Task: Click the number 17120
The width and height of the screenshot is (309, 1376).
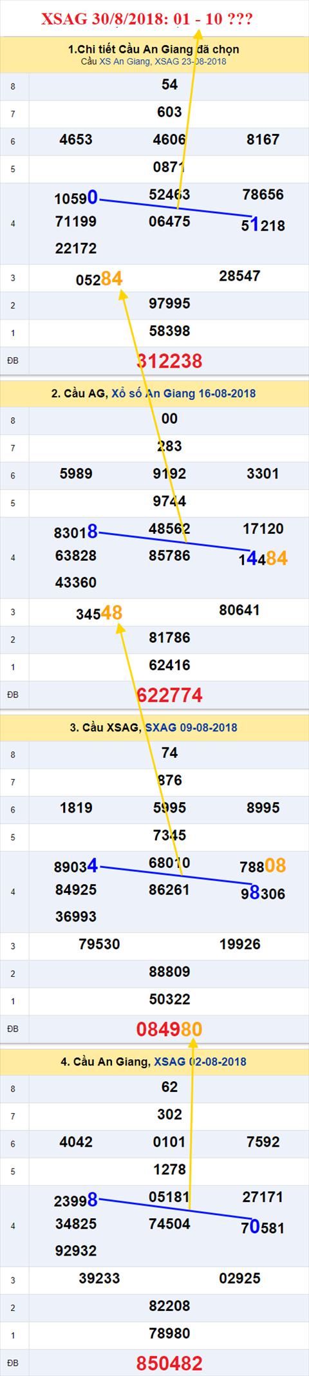Action: [263, 529]
